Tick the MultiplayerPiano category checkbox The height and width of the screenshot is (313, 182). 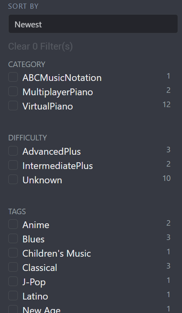click(13, 91)
